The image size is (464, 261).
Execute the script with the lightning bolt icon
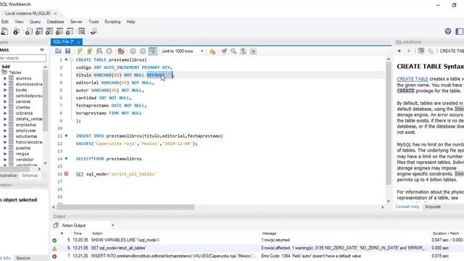click(x=80, y=51)
